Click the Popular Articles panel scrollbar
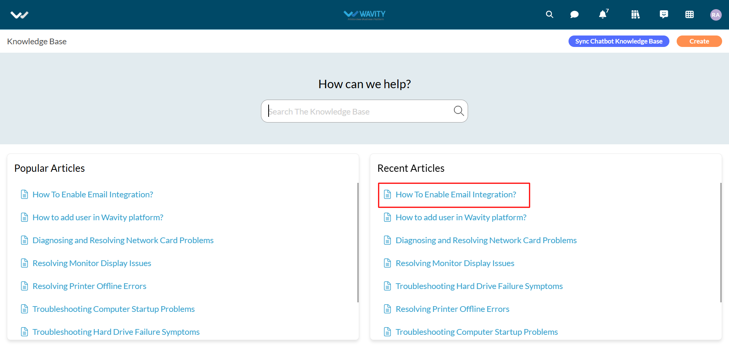Viewport: 729px width, 347px height. pyautogui.click(x=358, y=242)
